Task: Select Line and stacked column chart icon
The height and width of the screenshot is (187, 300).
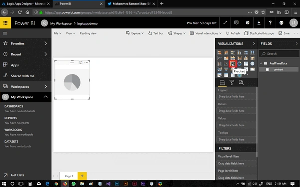Action: [x=239, y=58]
